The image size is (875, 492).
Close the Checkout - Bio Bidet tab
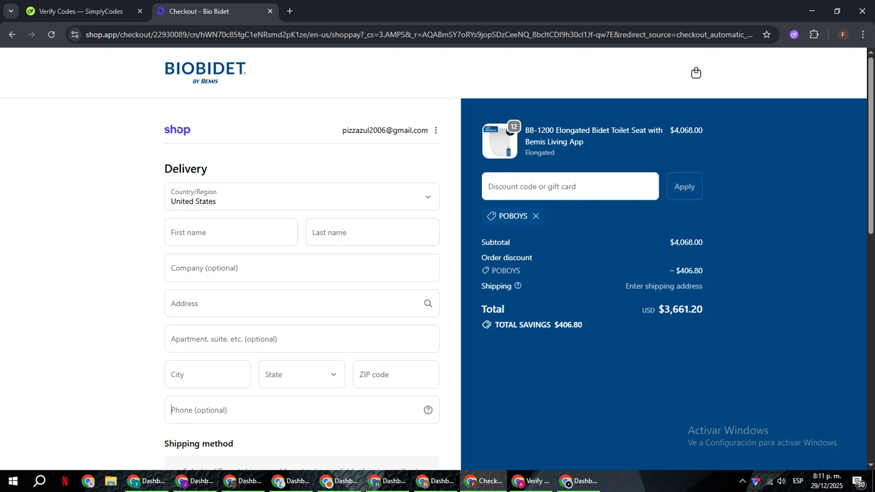[x=269, y=11]
